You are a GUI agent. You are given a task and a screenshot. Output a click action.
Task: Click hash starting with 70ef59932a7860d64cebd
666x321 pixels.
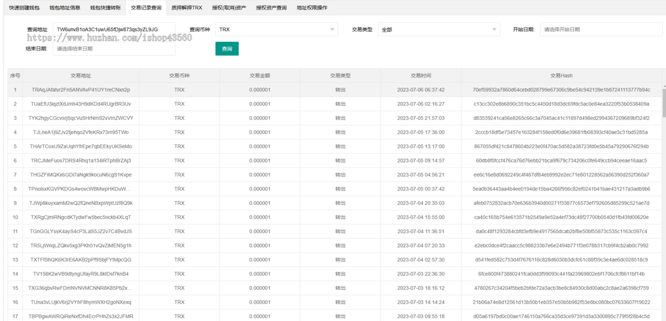561,89
